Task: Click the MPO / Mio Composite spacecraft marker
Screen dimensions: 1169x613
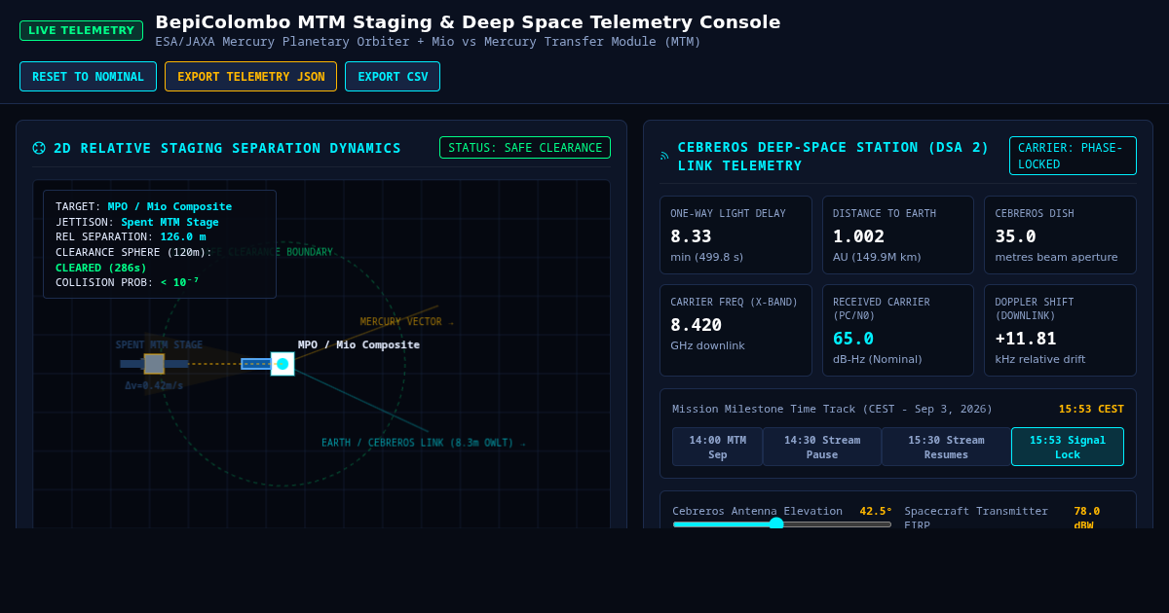Action: click(283, 364)
